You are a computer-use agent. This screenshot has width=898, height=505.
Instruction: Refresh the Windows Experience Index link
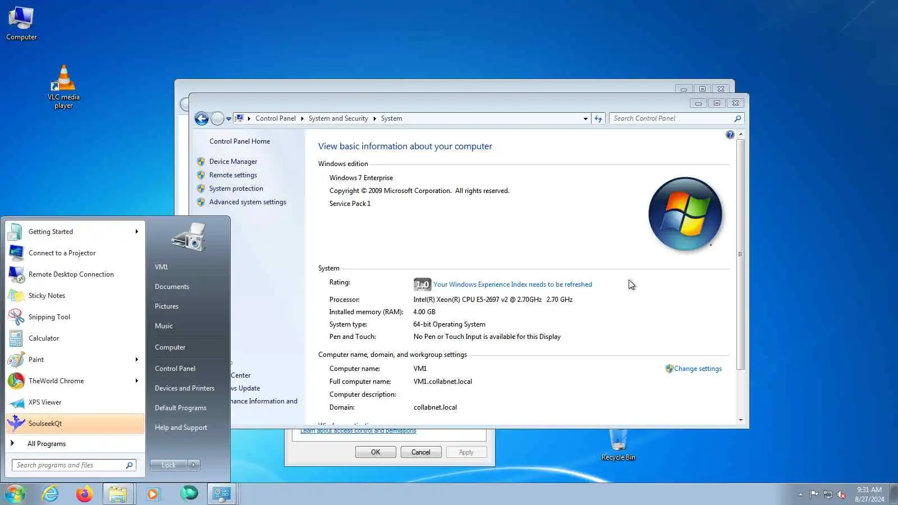click(x=512, y=284)
